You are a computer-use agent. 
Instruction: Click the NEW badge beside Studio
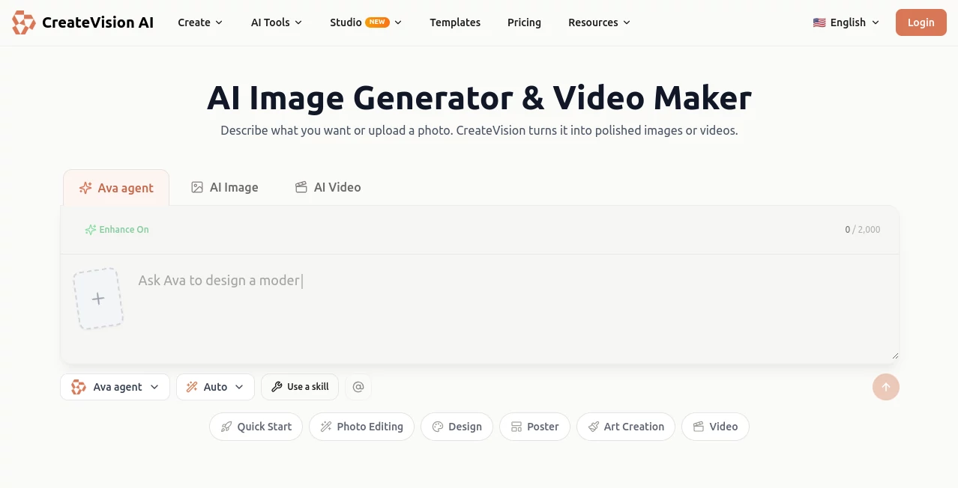pos(377,22)
